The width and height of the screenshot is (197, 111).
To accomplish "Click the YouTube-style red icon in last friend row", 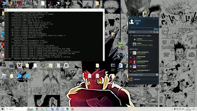I will [x=131, y=71].
